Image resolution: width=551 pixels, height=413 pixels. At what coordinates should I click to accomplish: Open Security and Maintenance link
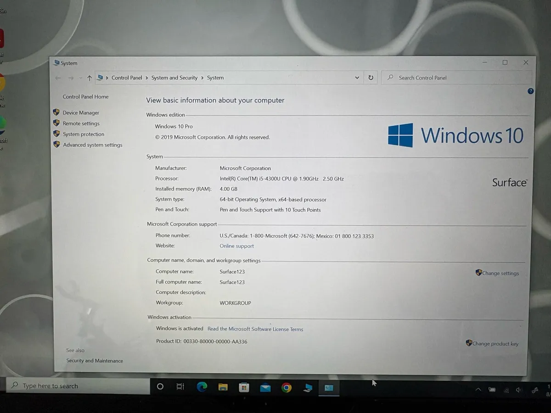[x=95, y=361]
